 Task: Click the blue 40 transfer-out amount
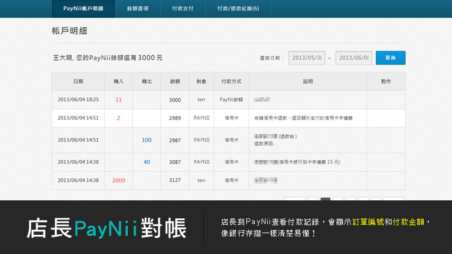click(147, 162)
